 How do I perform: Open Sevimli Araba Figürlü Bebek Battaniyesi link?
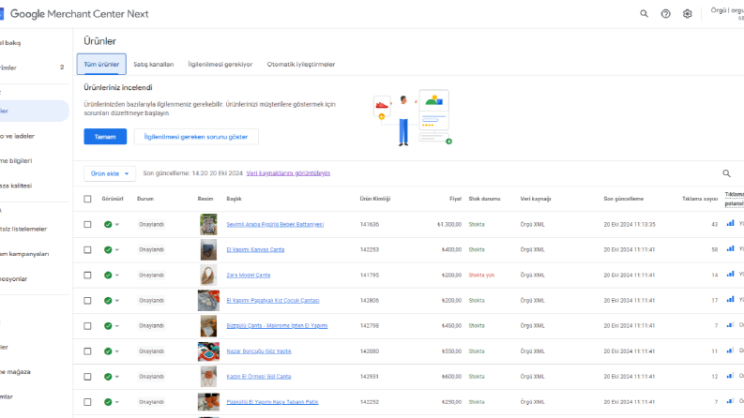click(275, 225)
